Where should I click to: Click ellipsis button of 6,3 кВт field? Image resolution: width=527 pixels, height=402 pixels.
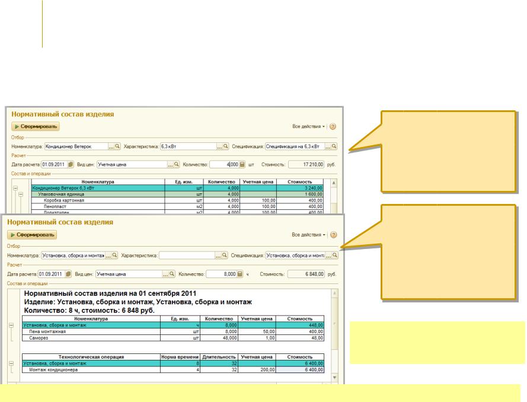coord(219,146)
